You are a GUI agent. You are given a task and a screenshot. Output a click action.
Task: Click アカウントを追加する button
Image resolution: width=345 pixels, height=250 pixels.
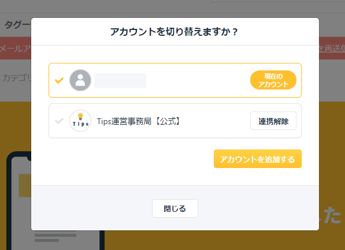pyautogui.click(x=258, y=159)
